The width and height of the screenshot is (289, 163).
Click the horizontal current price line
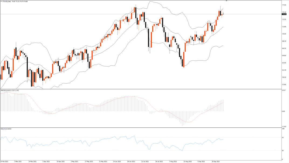[141, 14]
